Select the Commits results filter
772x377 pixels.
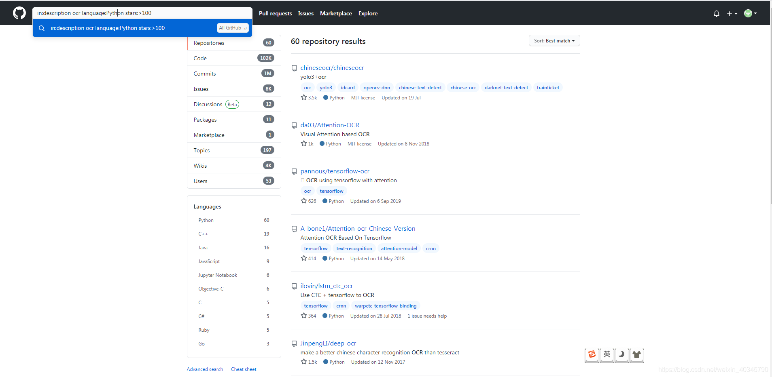click(x=234, y=74)
